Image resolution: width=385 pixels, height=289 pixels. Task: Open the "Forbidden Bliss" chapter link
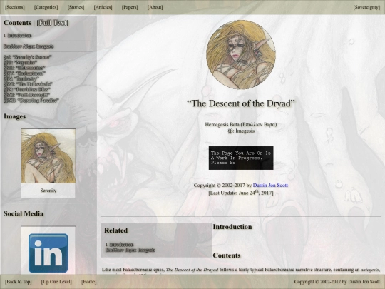27,89
